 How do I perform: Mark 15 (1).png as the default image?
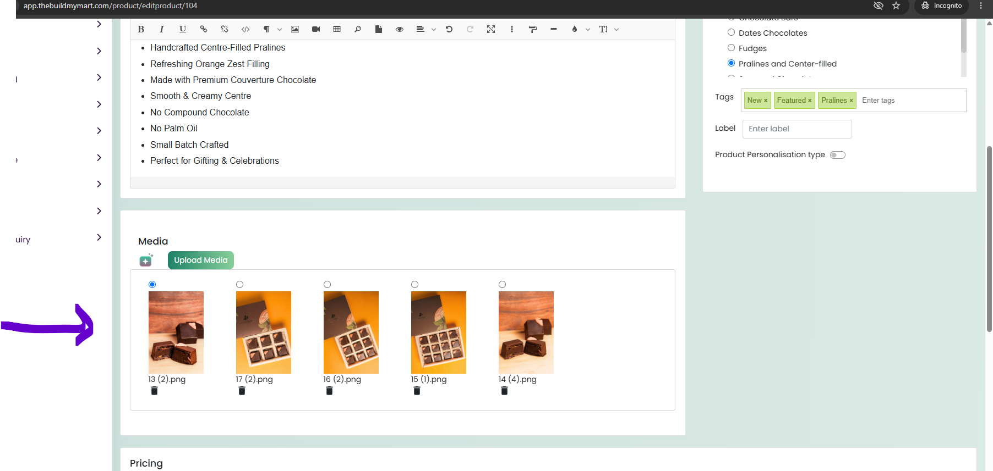coord(414,284)
